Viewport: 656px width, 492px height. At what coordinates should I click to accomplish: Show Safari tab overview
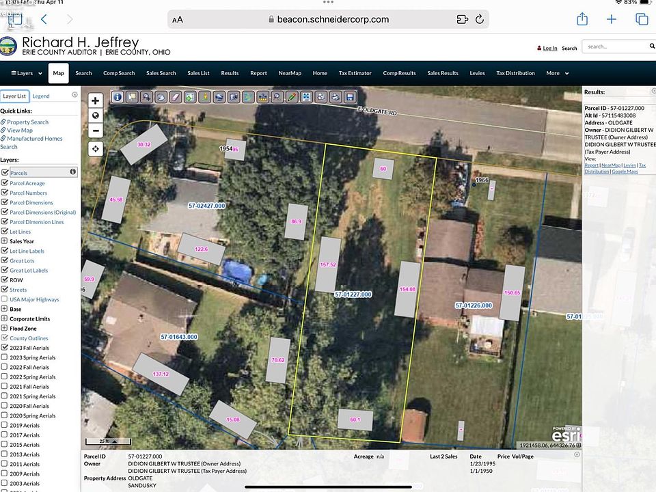(x=642, y=19)
